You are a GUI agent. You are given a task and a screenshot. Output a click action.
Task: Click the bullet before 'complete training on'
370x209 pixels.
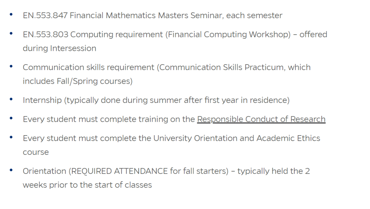pyautogui.click(x=11, y=118)
